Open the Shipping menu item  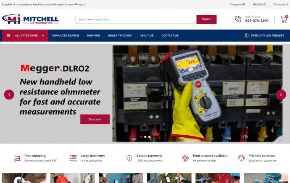94,35
